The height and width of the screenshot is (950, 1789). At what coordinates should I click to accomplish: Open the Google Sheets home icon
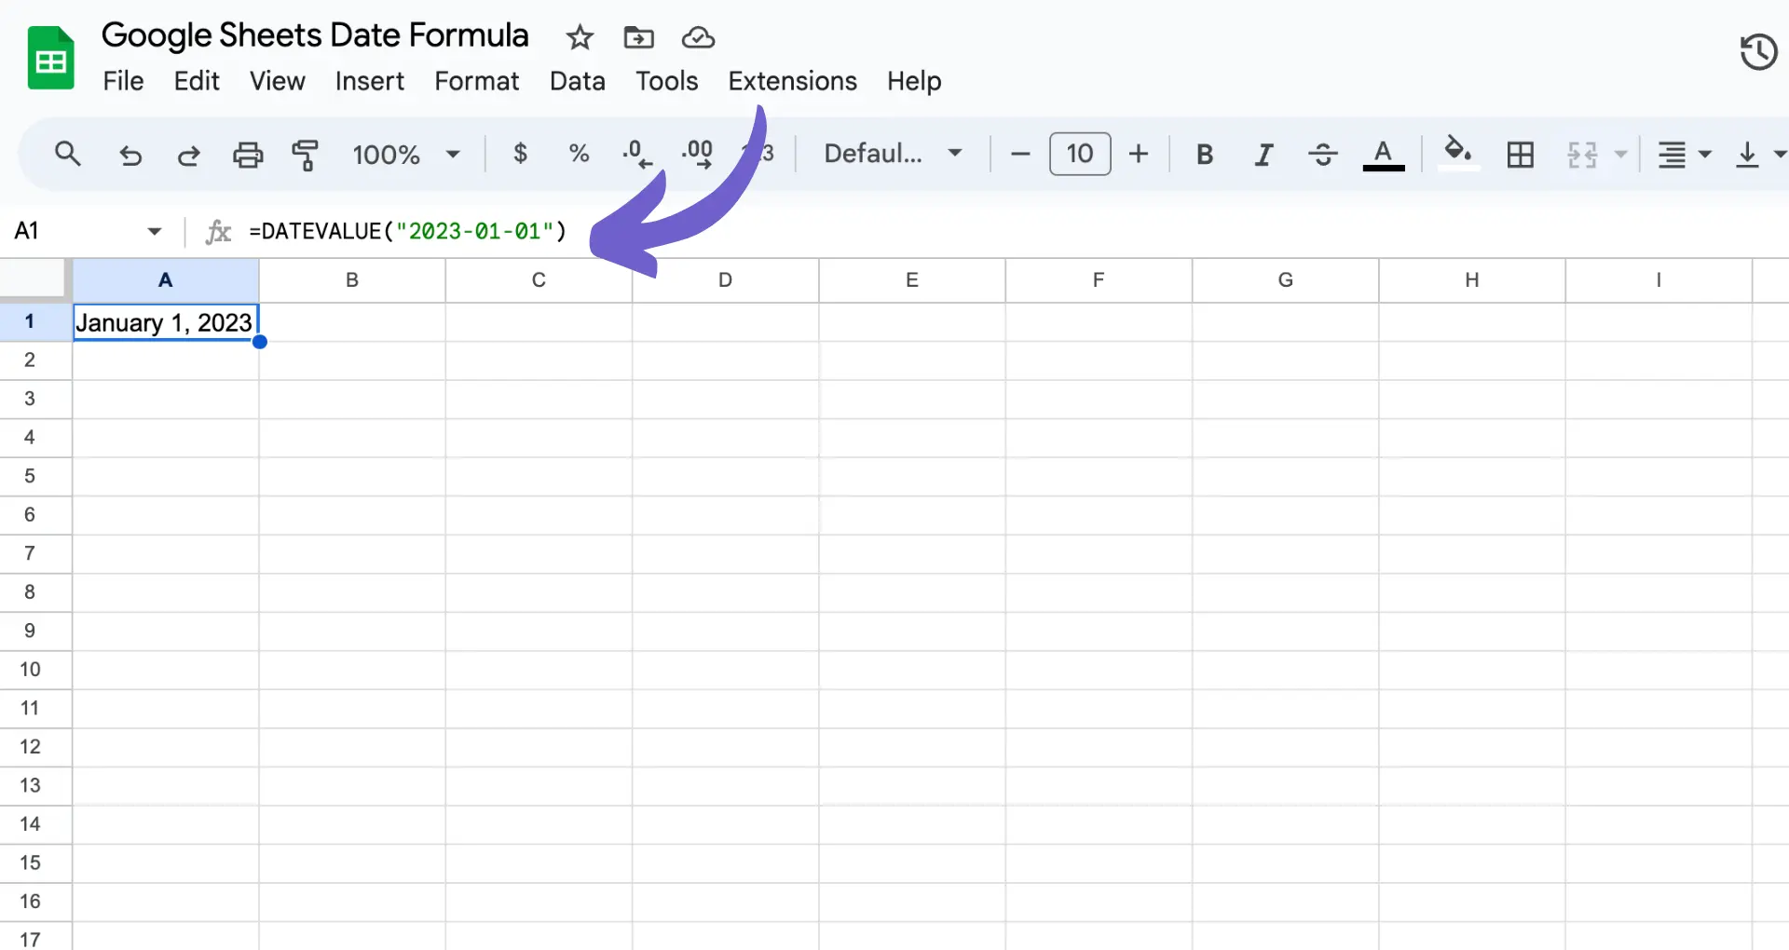pyautogui.click(x=50, y=58)
